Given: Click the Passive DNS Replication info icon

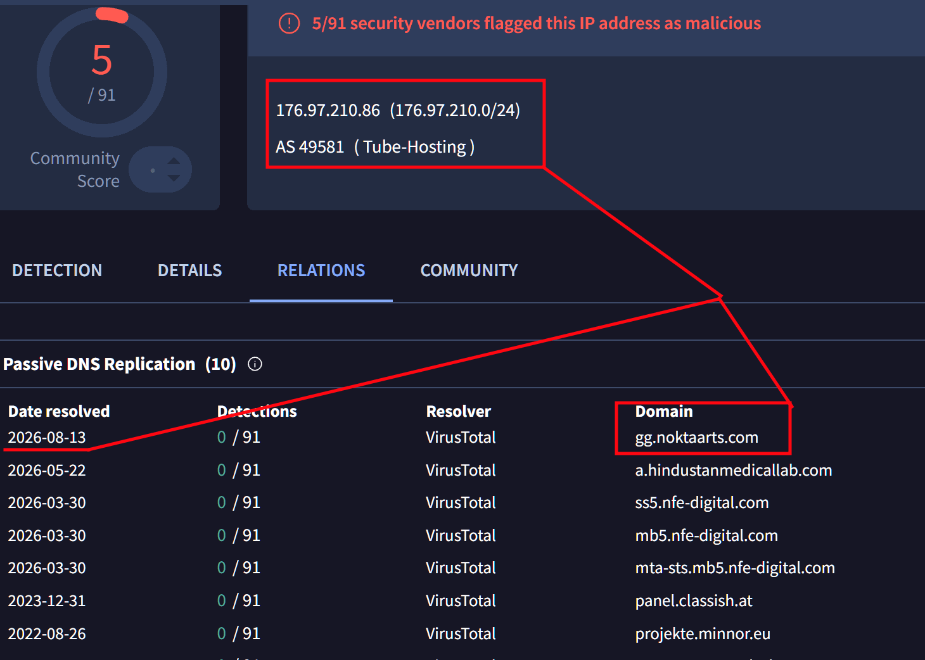Looking at the screenshot, I should click(255, 364).
